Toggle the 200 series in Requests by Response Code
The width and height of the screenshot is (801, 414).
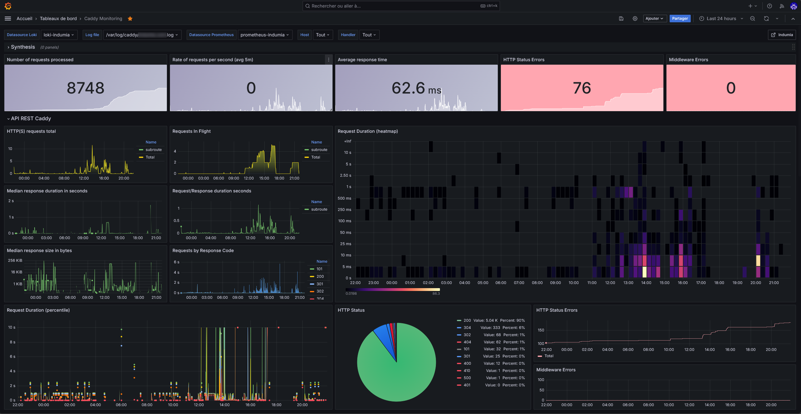click(x=320, y=277)
